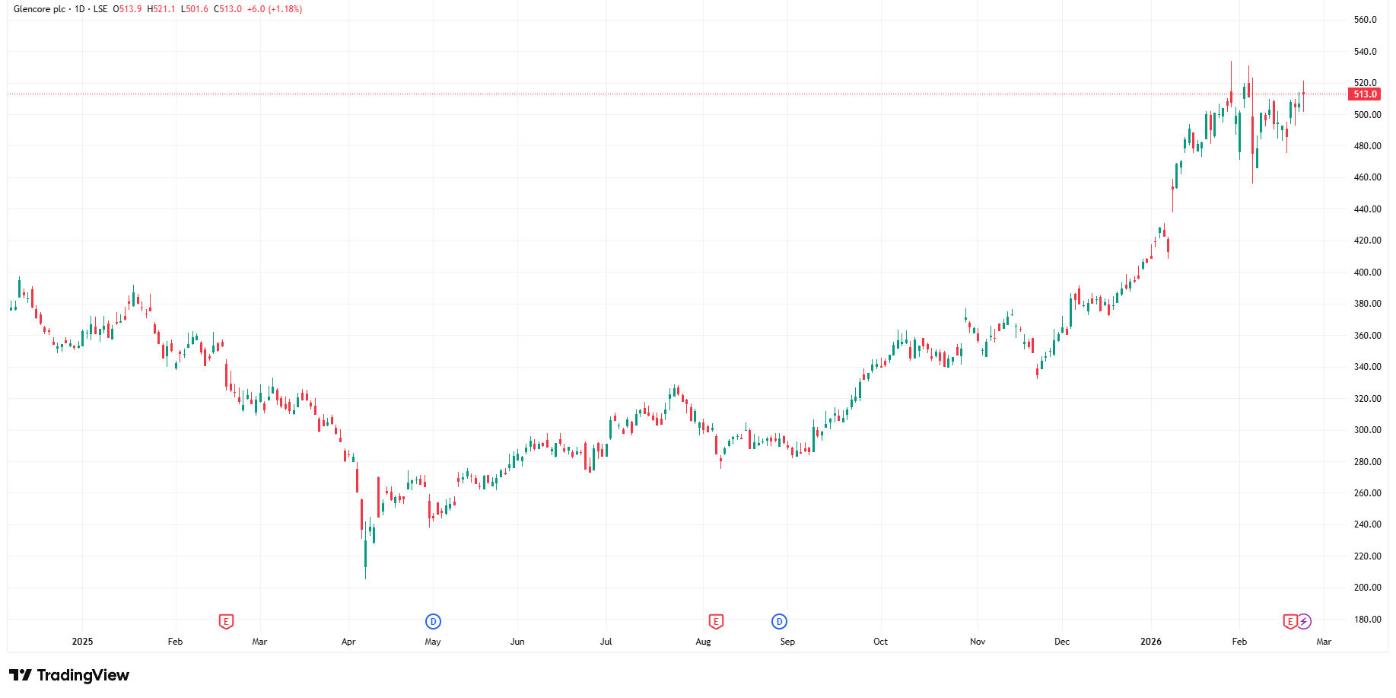Open the earnings marker above Aug
The image size is (1396, 698).
[x=716, y=622]
